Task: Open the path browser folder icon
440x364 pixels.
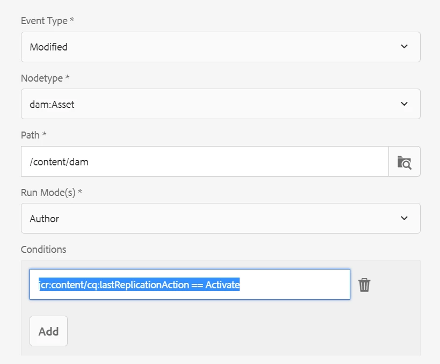Action: pos(404,162)
